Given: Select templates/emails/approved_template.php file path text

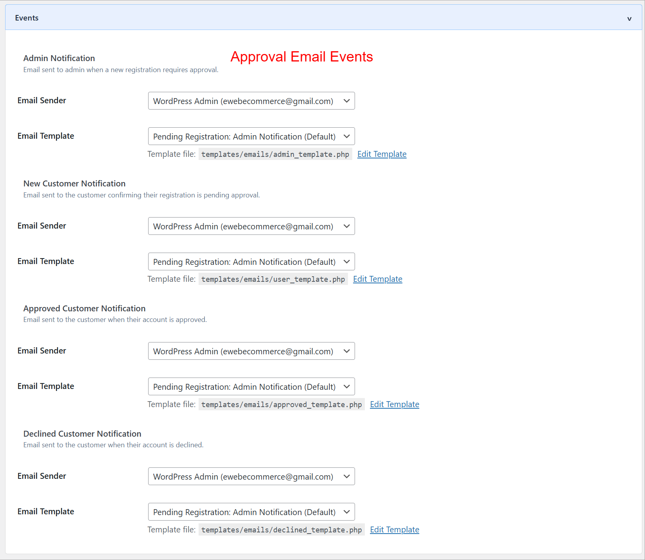Looking at the screenshot, I should (x=281, y=404).
